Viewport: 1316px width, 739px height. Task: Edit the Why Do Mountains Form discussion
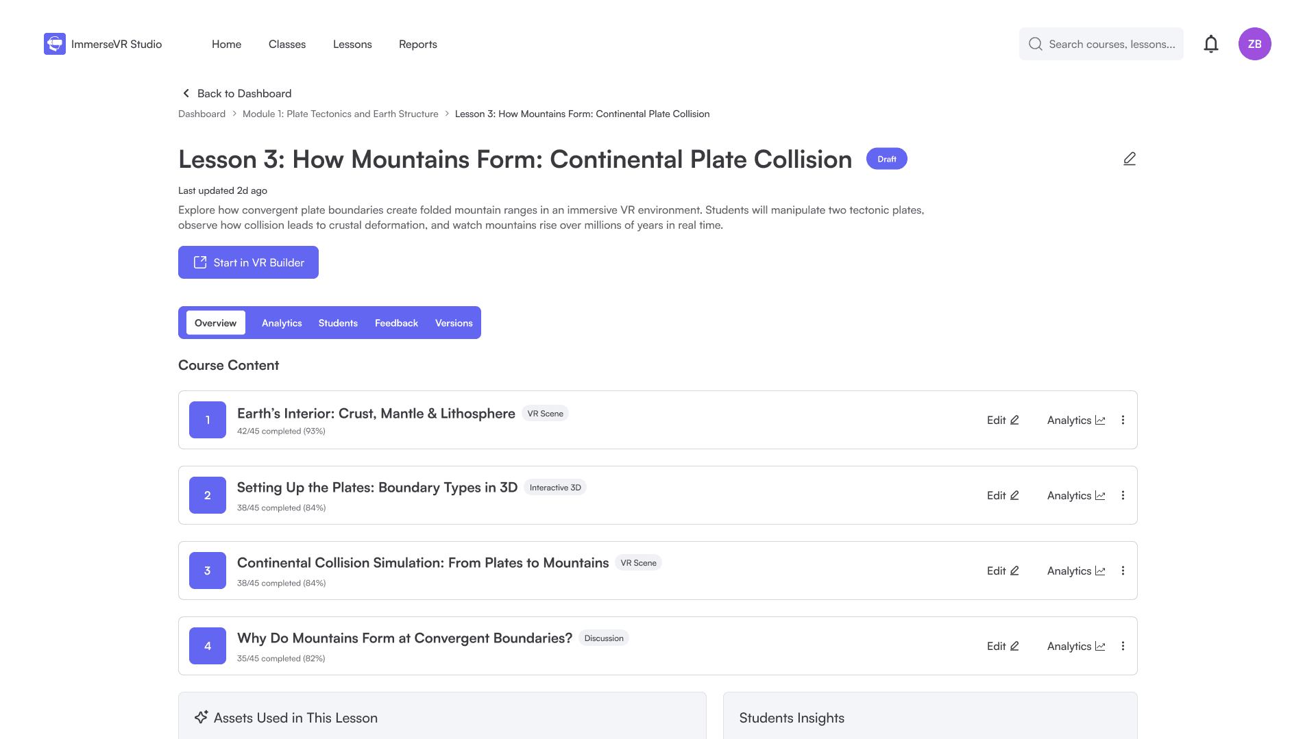[1003, 646]
